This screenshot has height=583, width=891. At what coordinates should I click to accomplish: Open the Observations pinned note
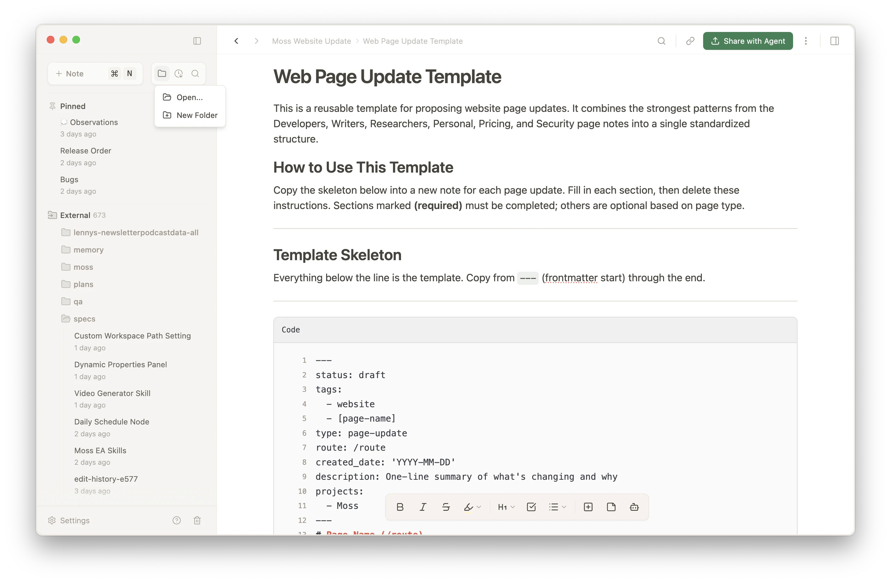point(94,122)
